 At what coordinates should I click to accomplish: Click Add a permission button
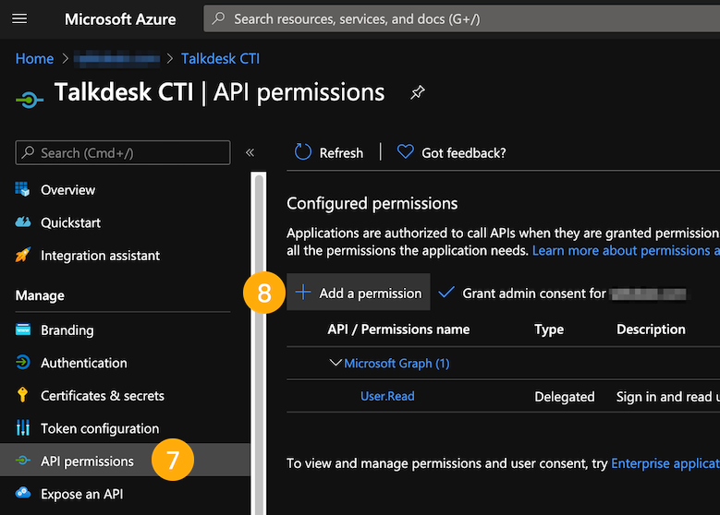[359, 293]
